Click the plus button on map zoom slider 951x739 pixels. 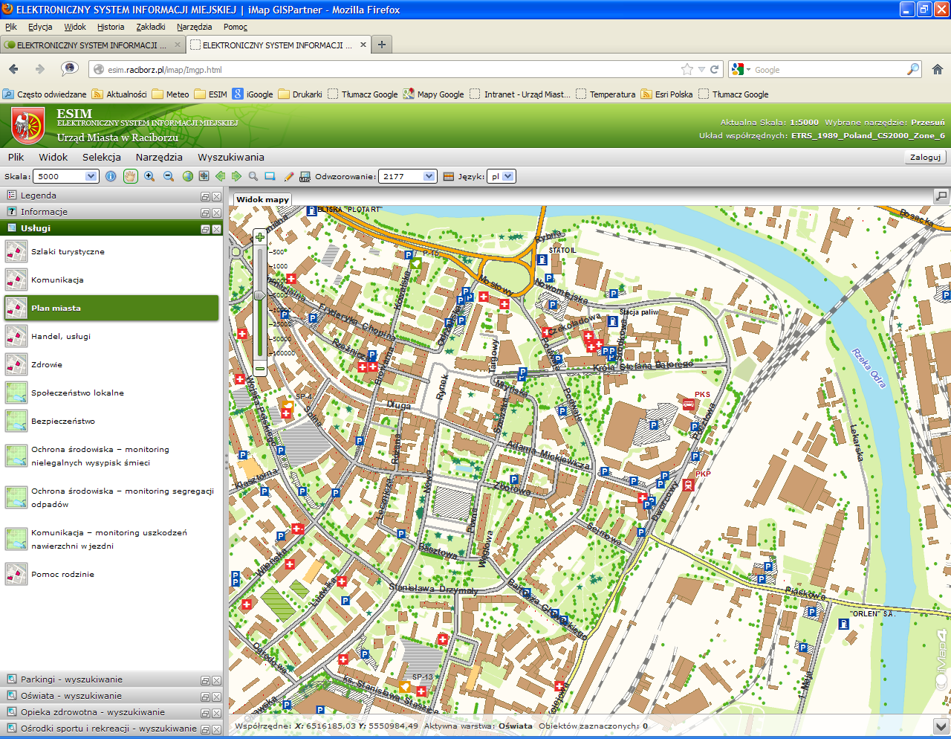(x=259, y=237)
